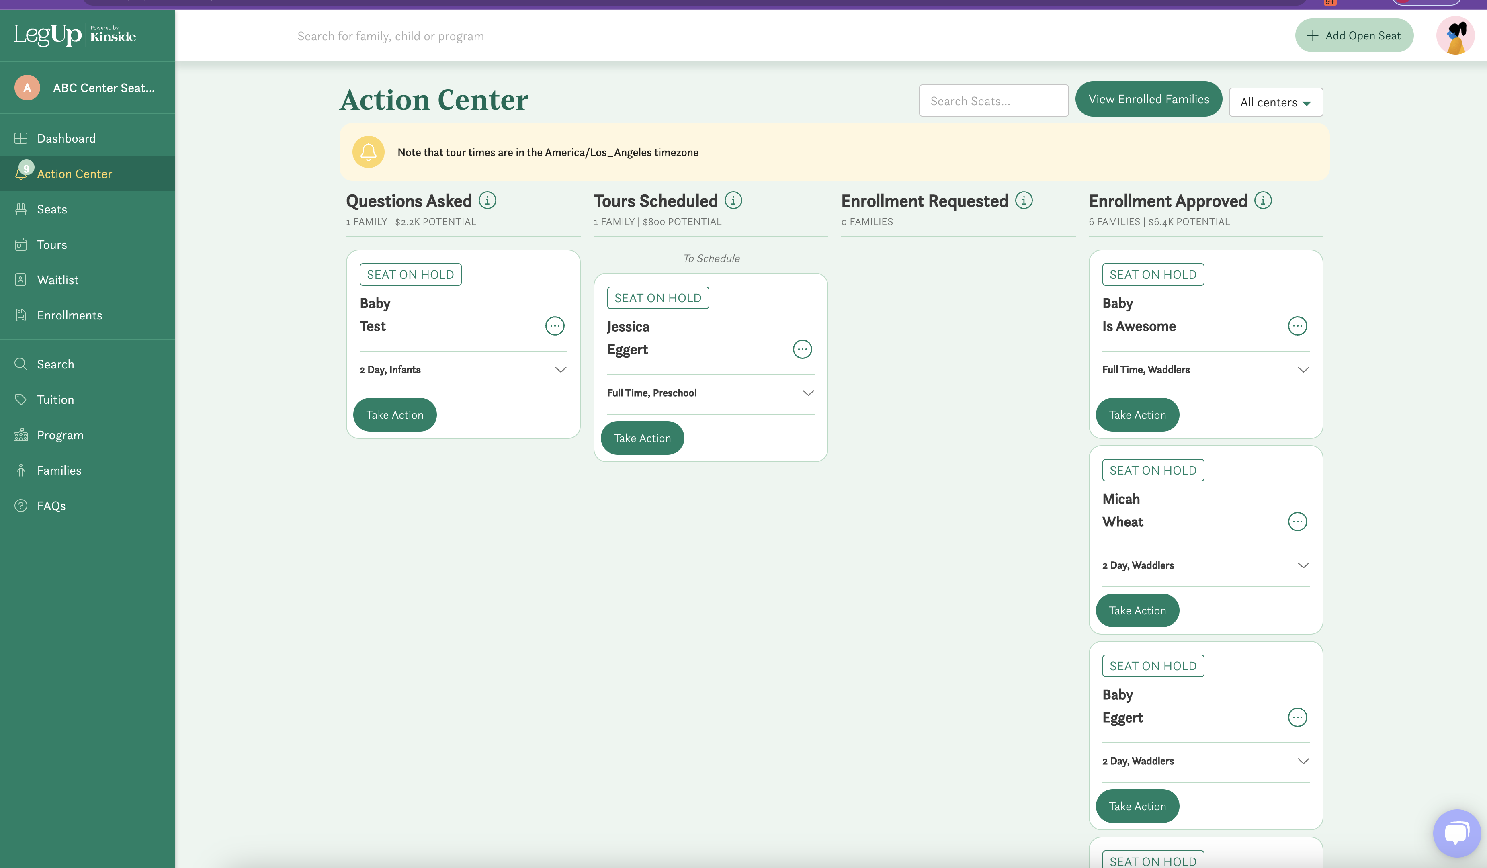1487x868 pixels.
Task: Click the FAQs question mark icon
Action: [x=20, y=506]
